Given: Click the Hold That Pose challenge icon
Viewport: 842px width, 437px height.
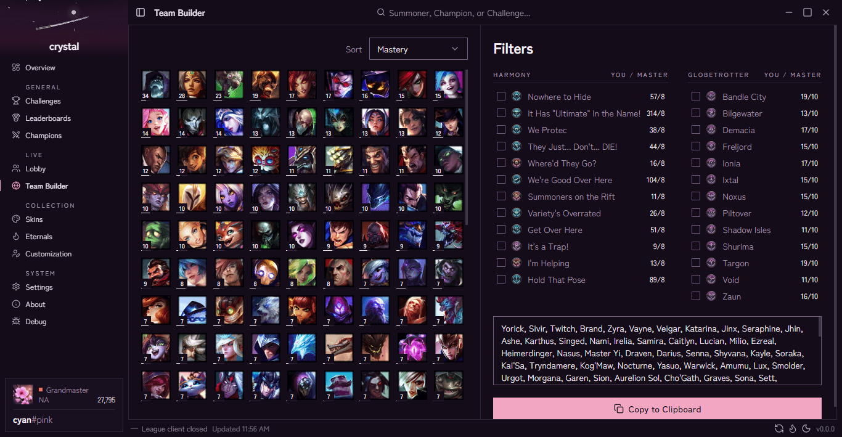Looking at the screenshot, I should (517, 280).
